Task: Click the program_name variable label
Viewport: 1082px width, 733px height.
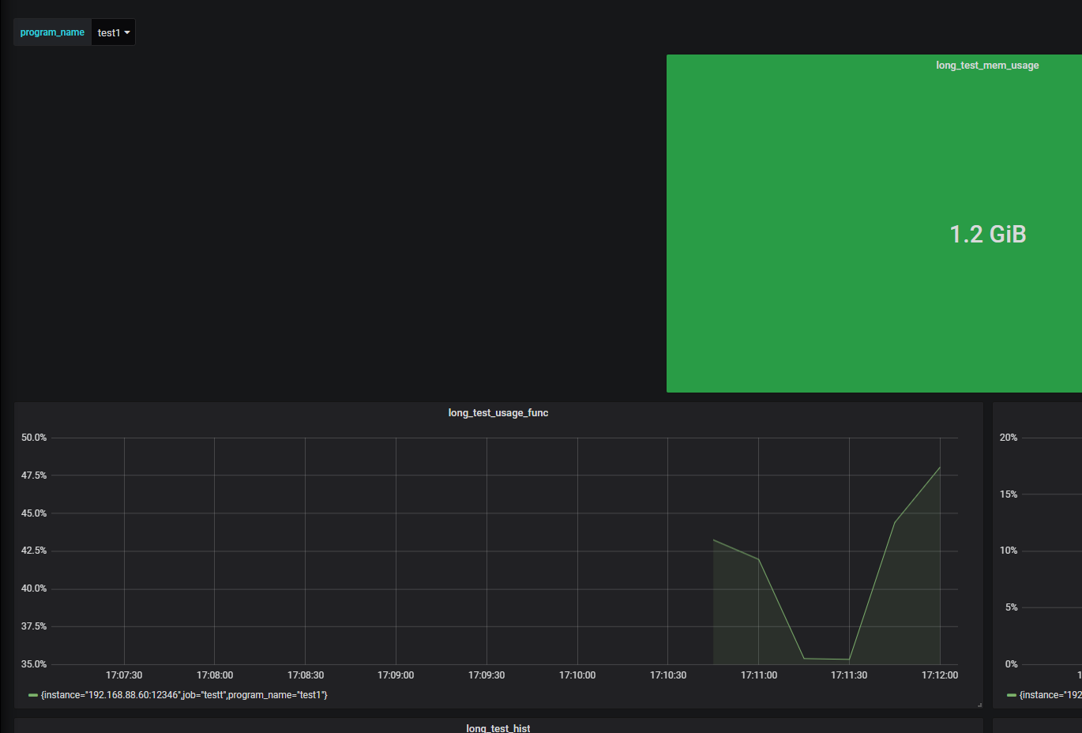Action: coord(52,32)
